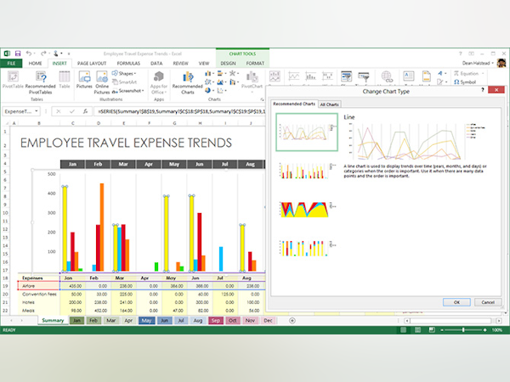The width and height of the screenshot is (510, 382).
Task: Open Recommended PivotTables
Action: (40, 82)
